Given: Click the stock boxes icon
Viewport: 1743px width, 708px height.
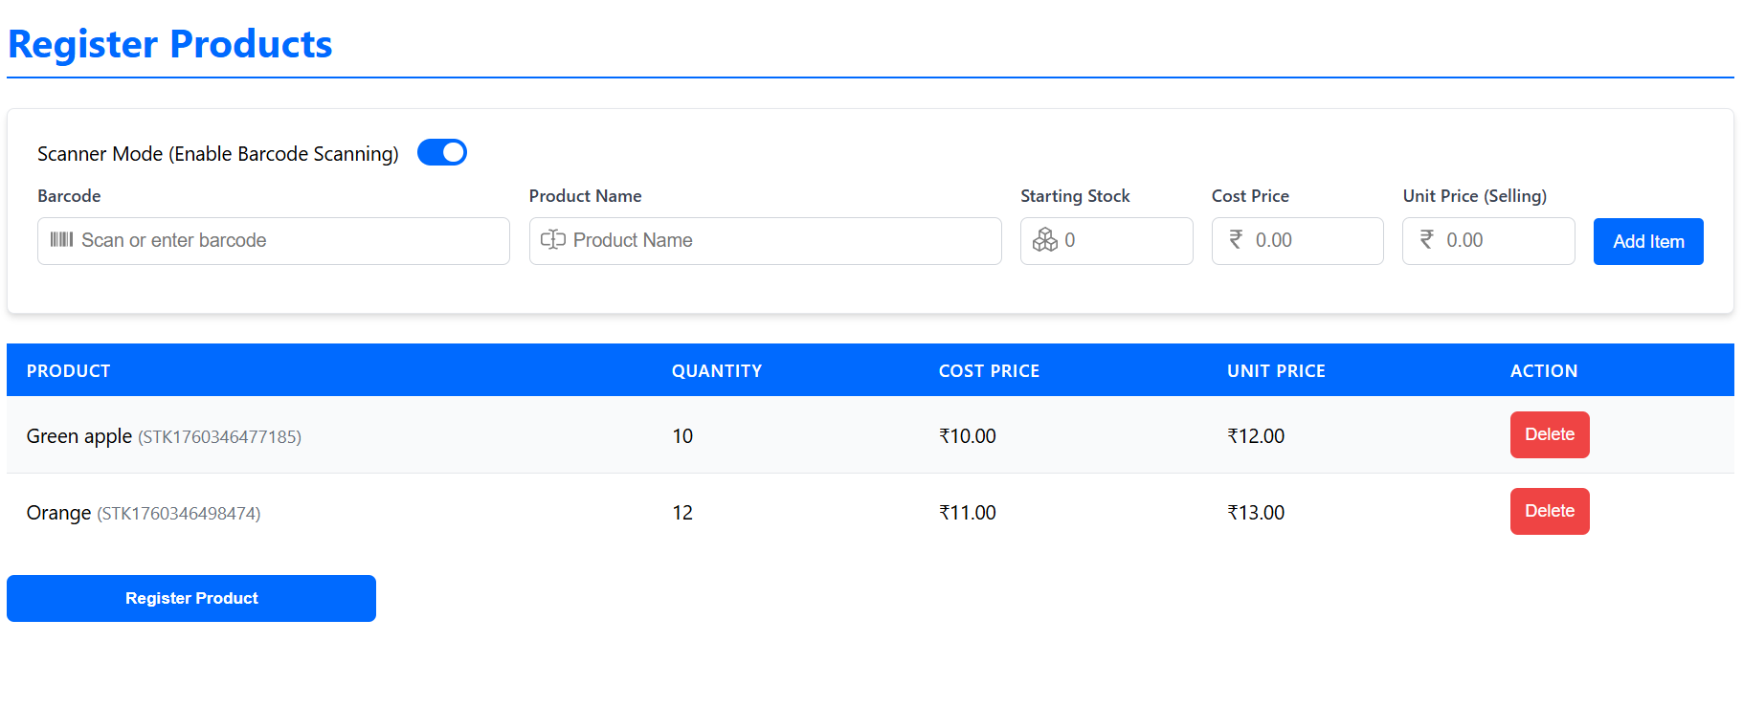Looking at the screenshot, I should pos(1045,240).
